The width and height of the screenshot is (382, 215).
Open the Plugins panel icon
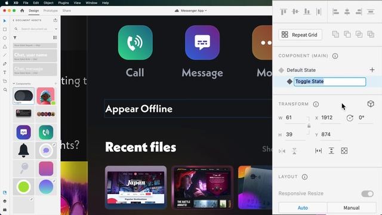[5, 210]
